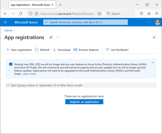Click New registration
Viewport: 162px width, 134px height.
pyautogui.click(x=19, y=50)
